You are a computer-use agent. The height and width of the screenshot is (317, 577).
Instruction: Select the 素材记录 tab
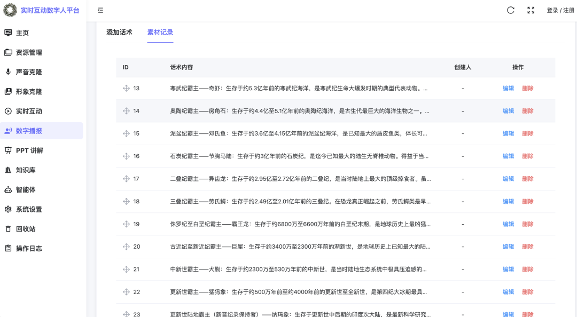coord(160,33)
